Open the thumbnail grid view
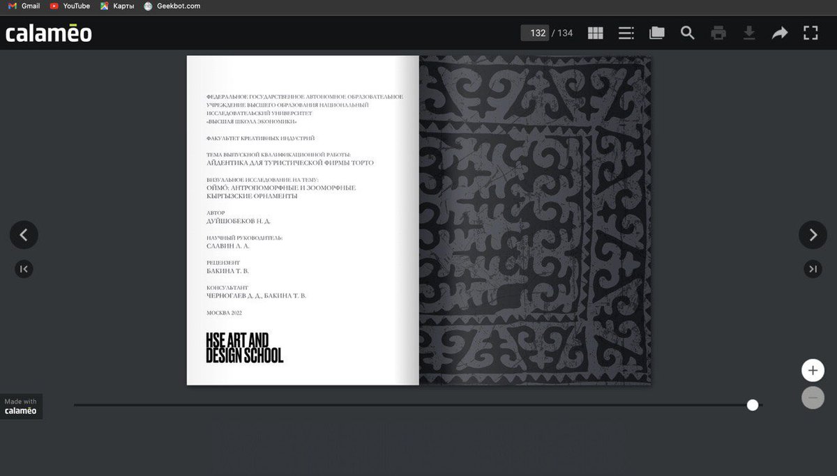 tap(595, 33)
